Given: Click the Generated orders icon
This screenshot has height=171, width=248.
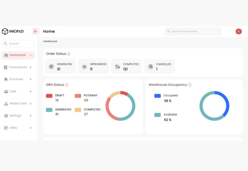Looking at the screenshot, I should (51, 66).
